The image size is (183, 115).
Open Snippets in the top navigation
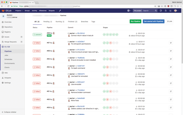point(52,11)
